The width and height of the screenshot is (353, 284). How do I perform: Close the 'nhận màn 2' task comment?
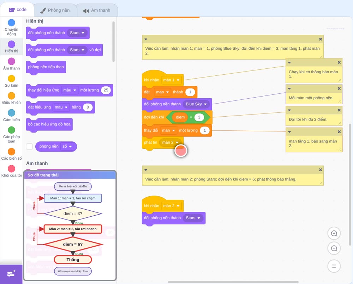coord(321,170)
